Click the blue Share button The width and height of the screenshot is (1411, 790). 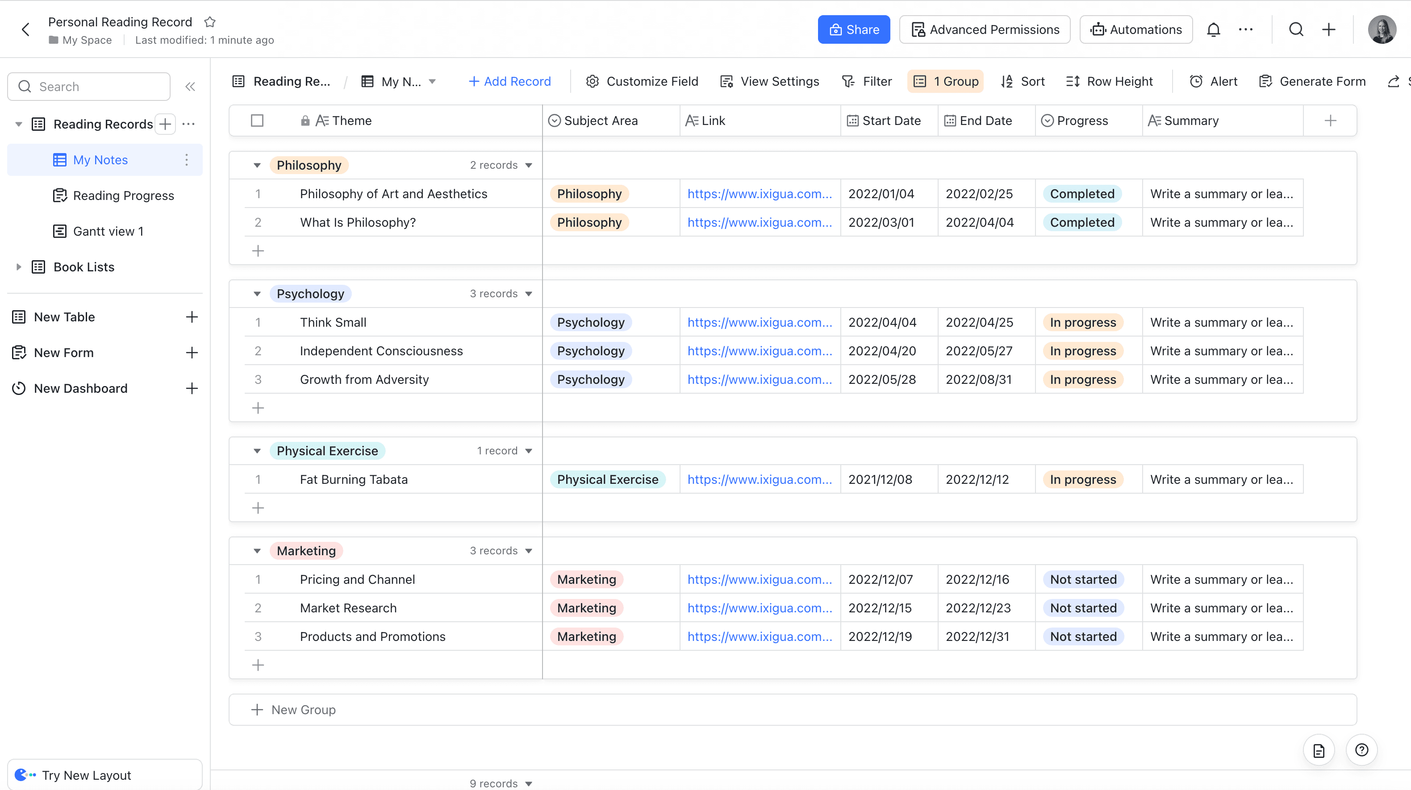[x=853, y=29]
